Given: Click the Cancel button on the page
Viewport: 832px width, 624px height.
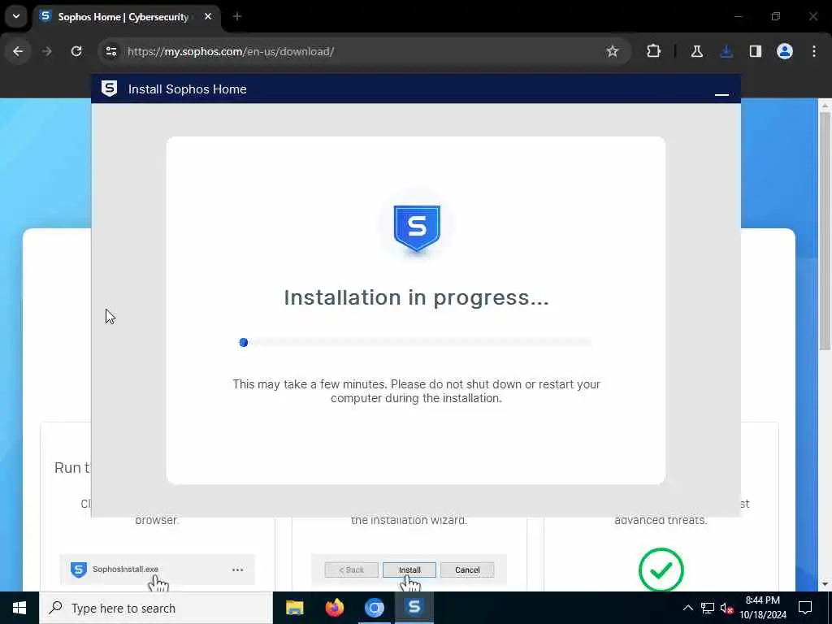Looking at the screenshot, I should click(x=467, y=570).
